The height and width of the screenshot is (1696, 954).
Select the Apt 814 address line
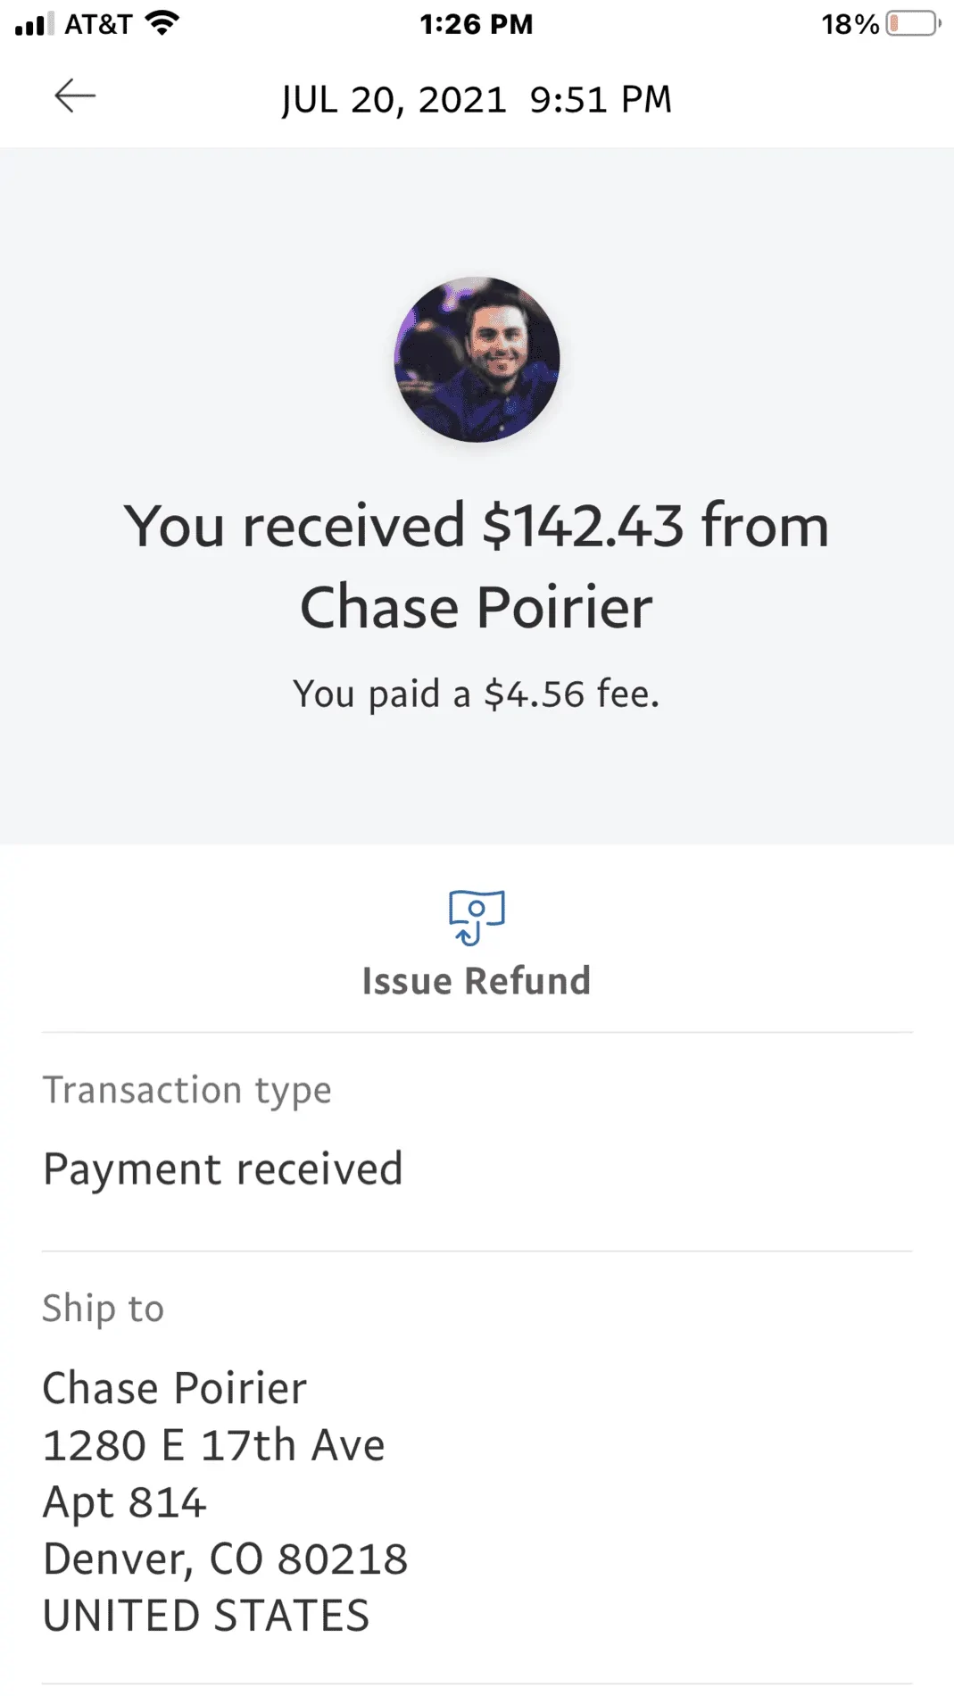[x=125, y=1503]
